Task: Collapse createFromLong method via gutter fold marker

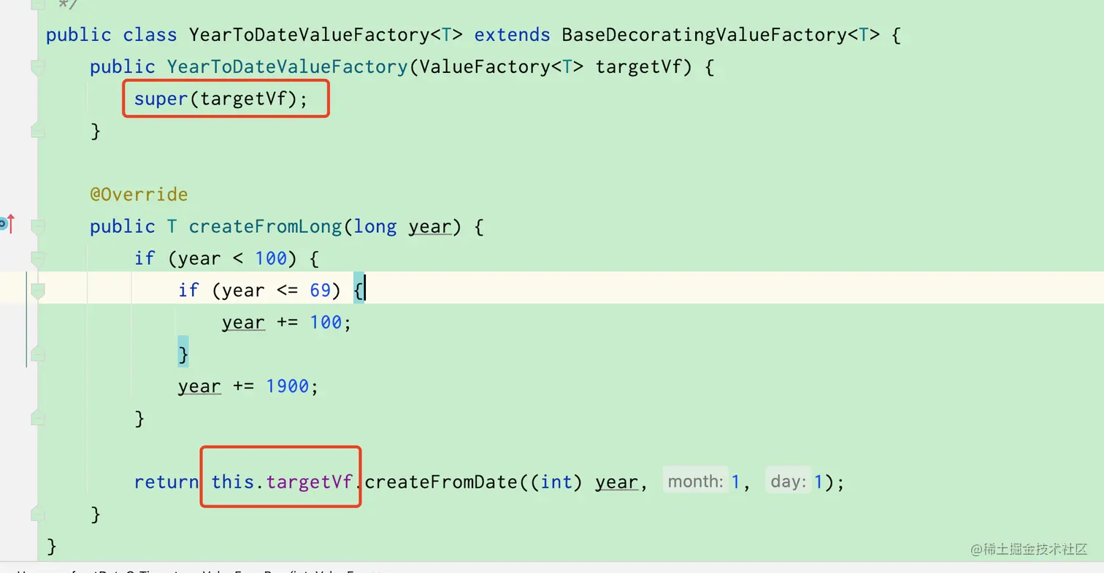Action: 38,227
